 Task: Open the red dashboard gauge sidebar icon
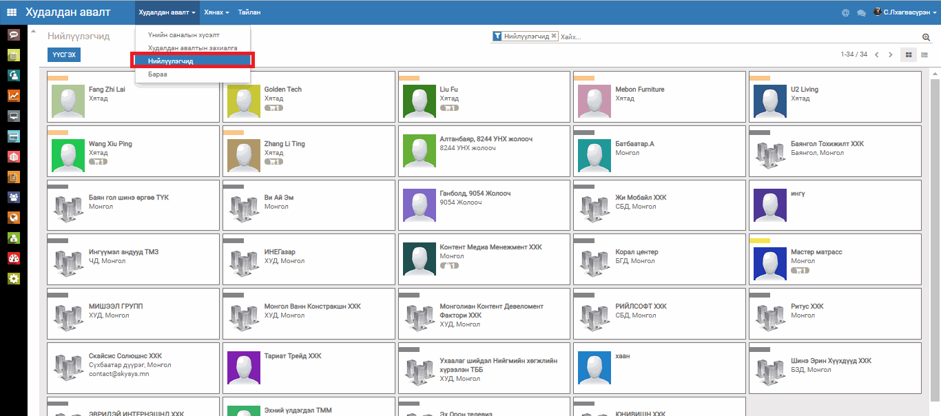tap(13, 259)
